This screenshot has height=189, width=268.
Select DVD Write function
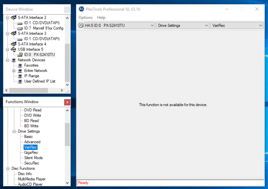click(x=33, y=115)
